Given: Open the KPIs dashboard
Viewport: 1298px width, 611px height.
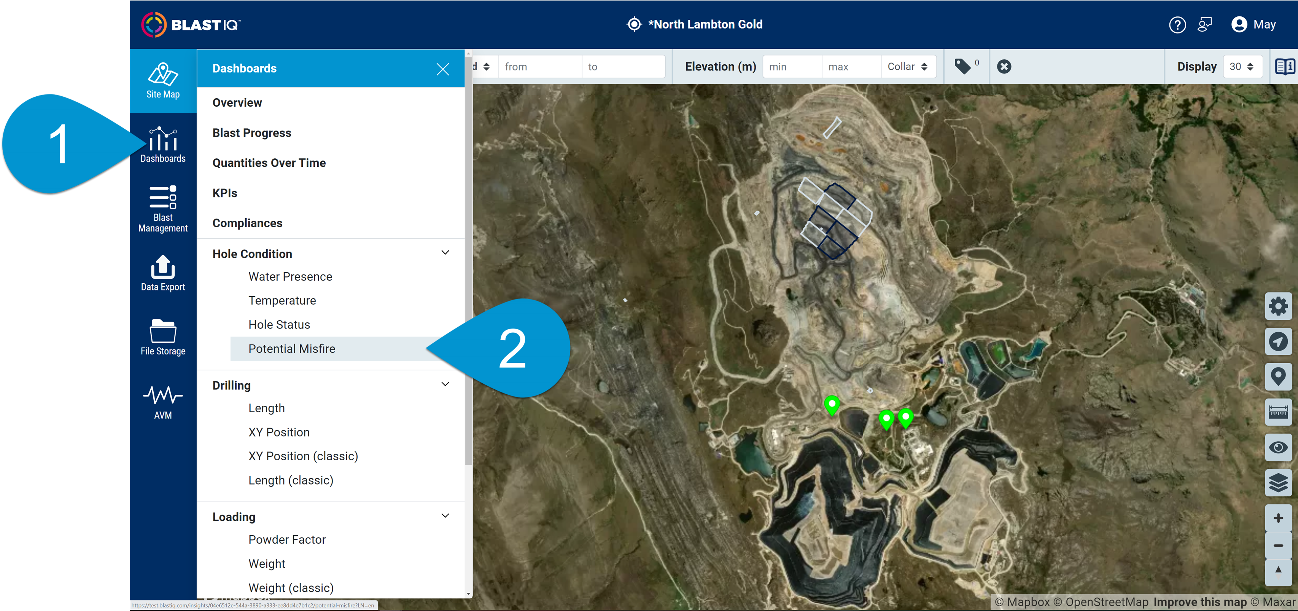Looking at the screenshot, I should pyautogui.click(x=224, y=193).
